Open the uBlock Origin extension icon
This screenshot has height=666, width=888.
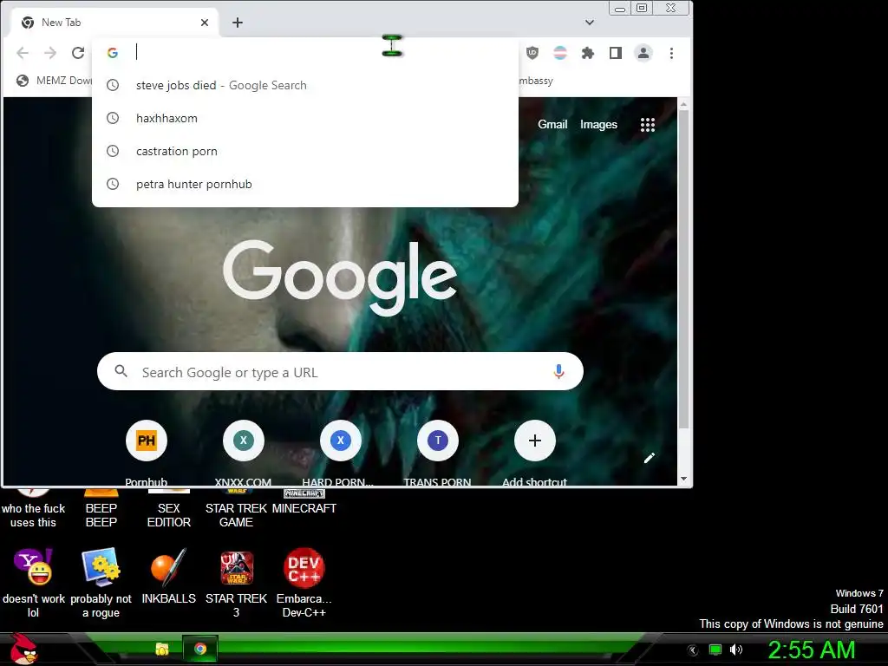pos(532,53)
